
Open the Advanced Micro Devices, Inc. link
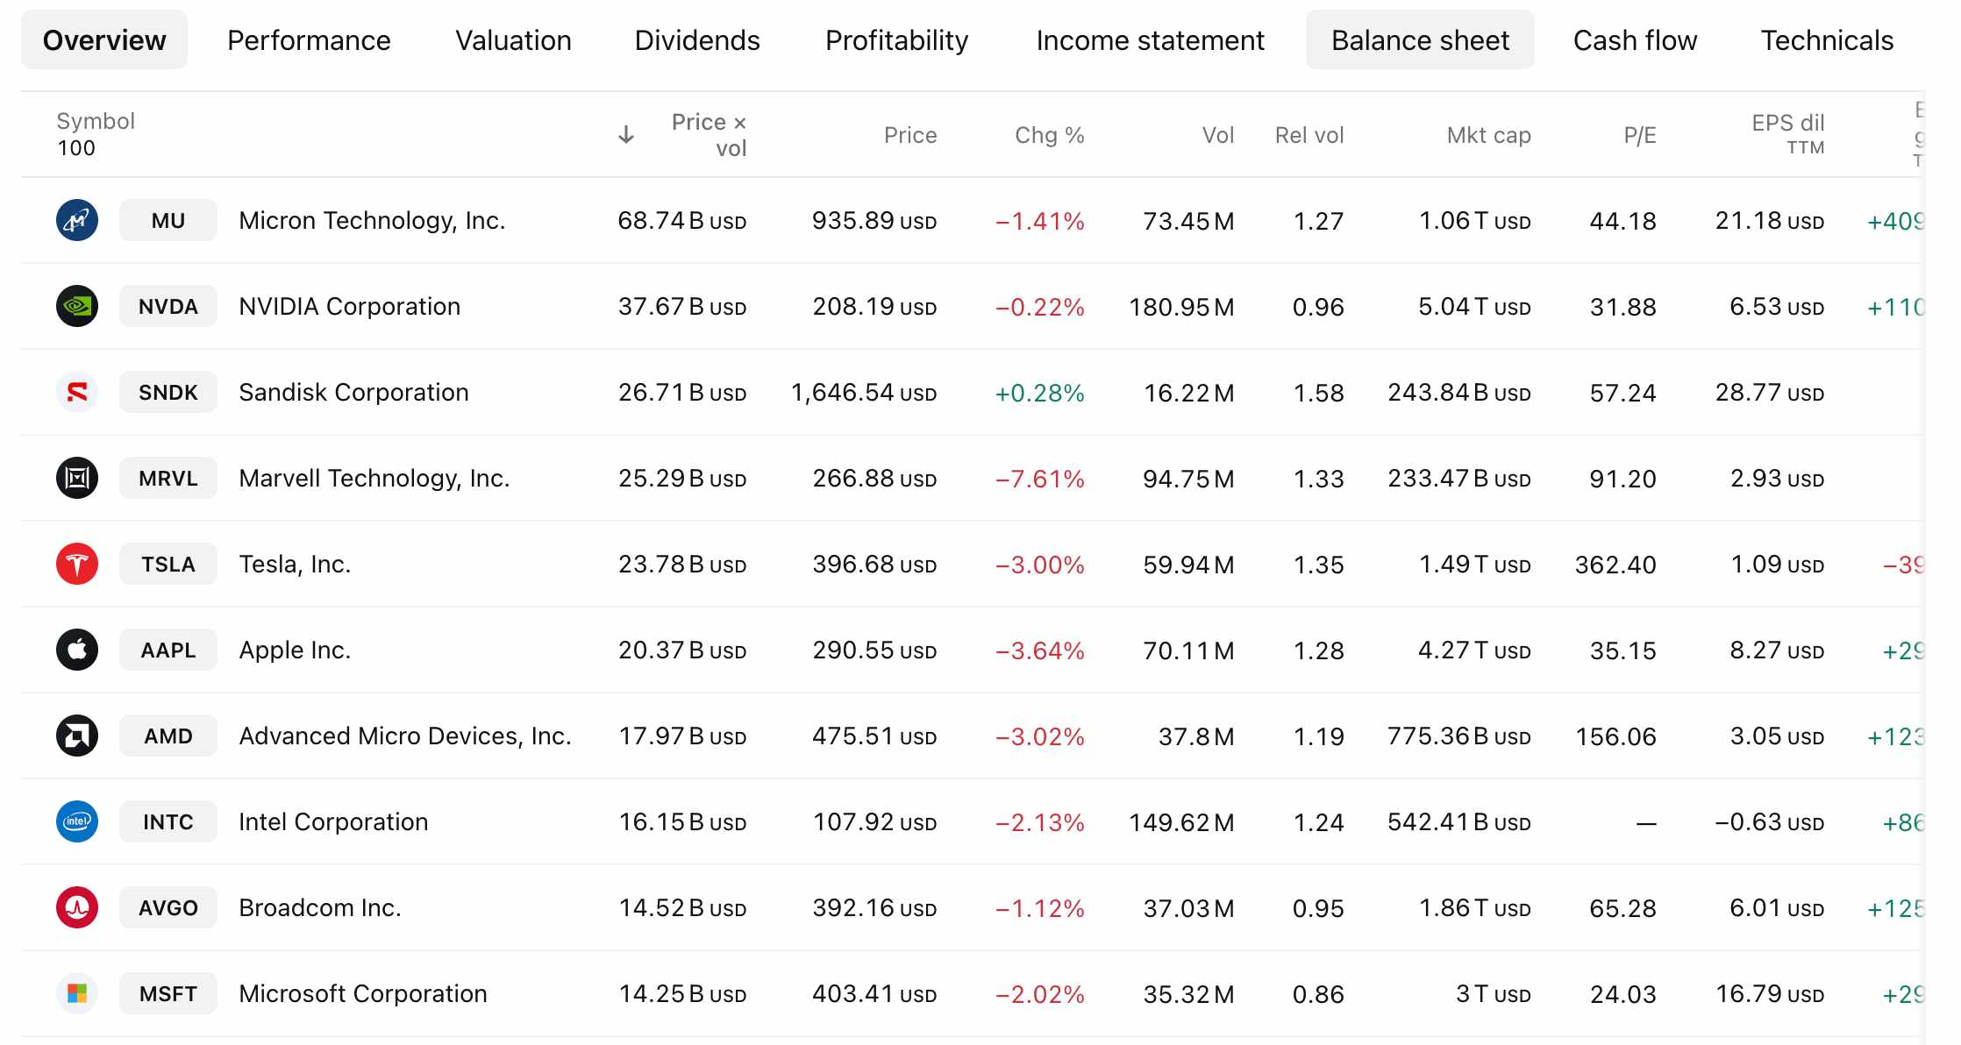[405, 736]
